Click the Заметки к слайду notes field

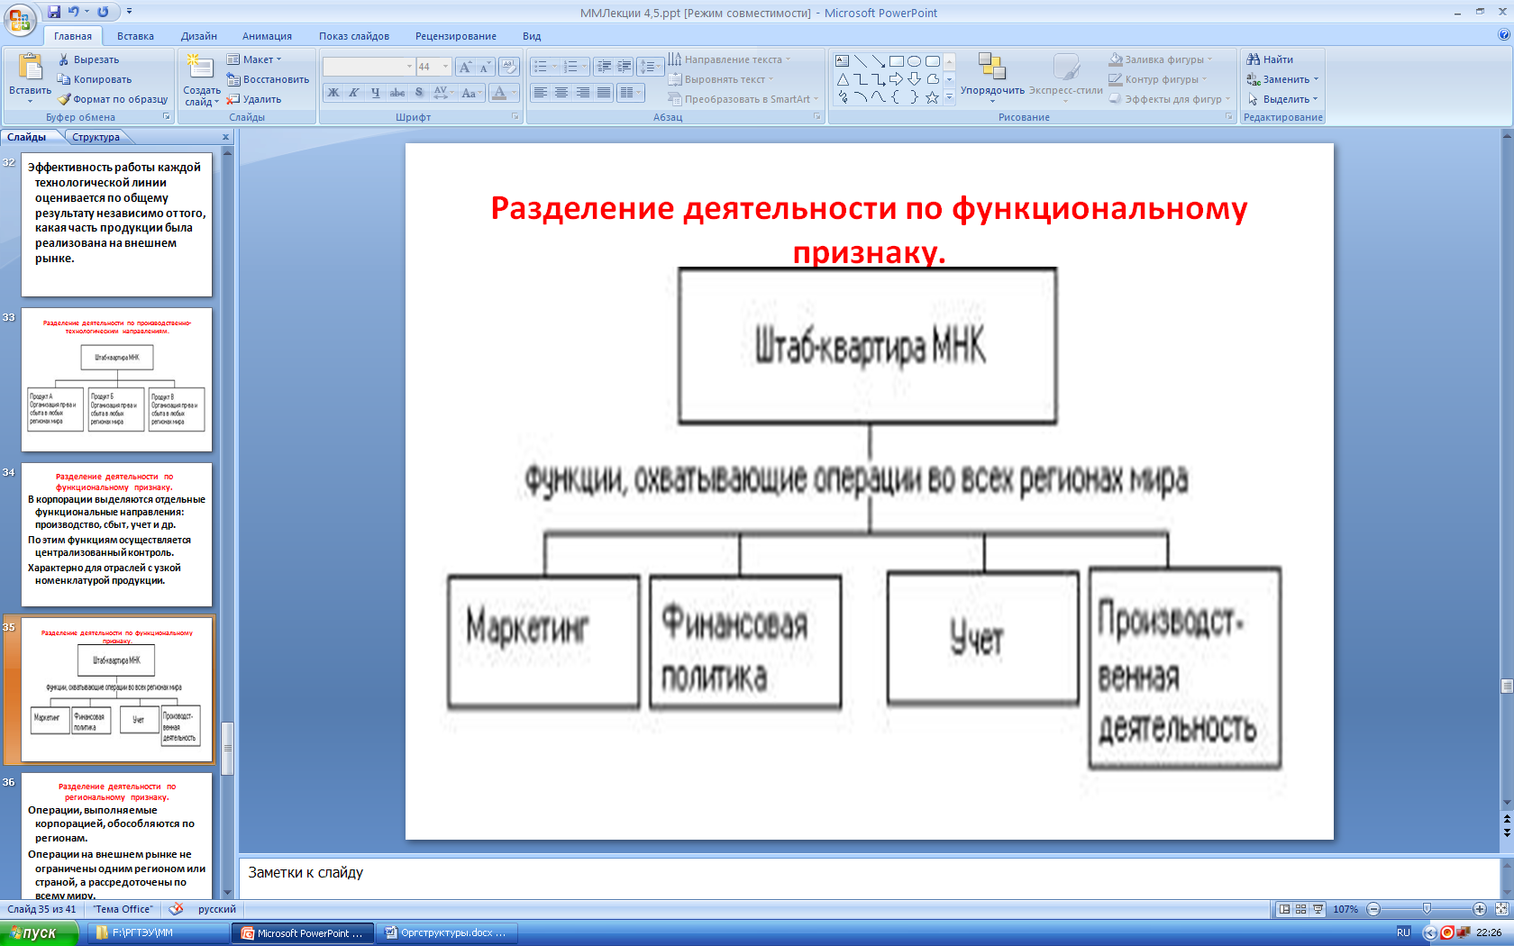(868, 878)
